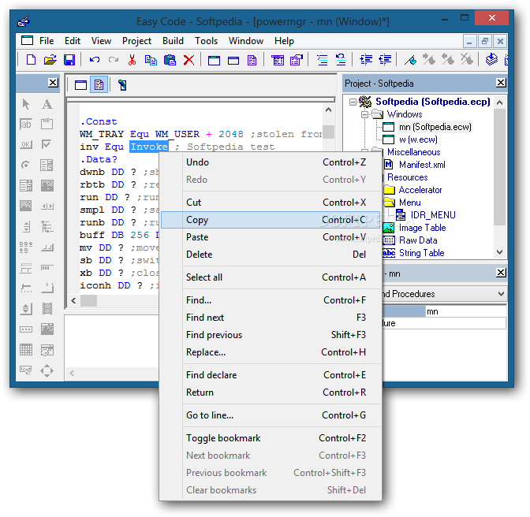Select the checkbox control tool
Image resolution: width=530 pixels, height=517 pixels.
[47, 144]
